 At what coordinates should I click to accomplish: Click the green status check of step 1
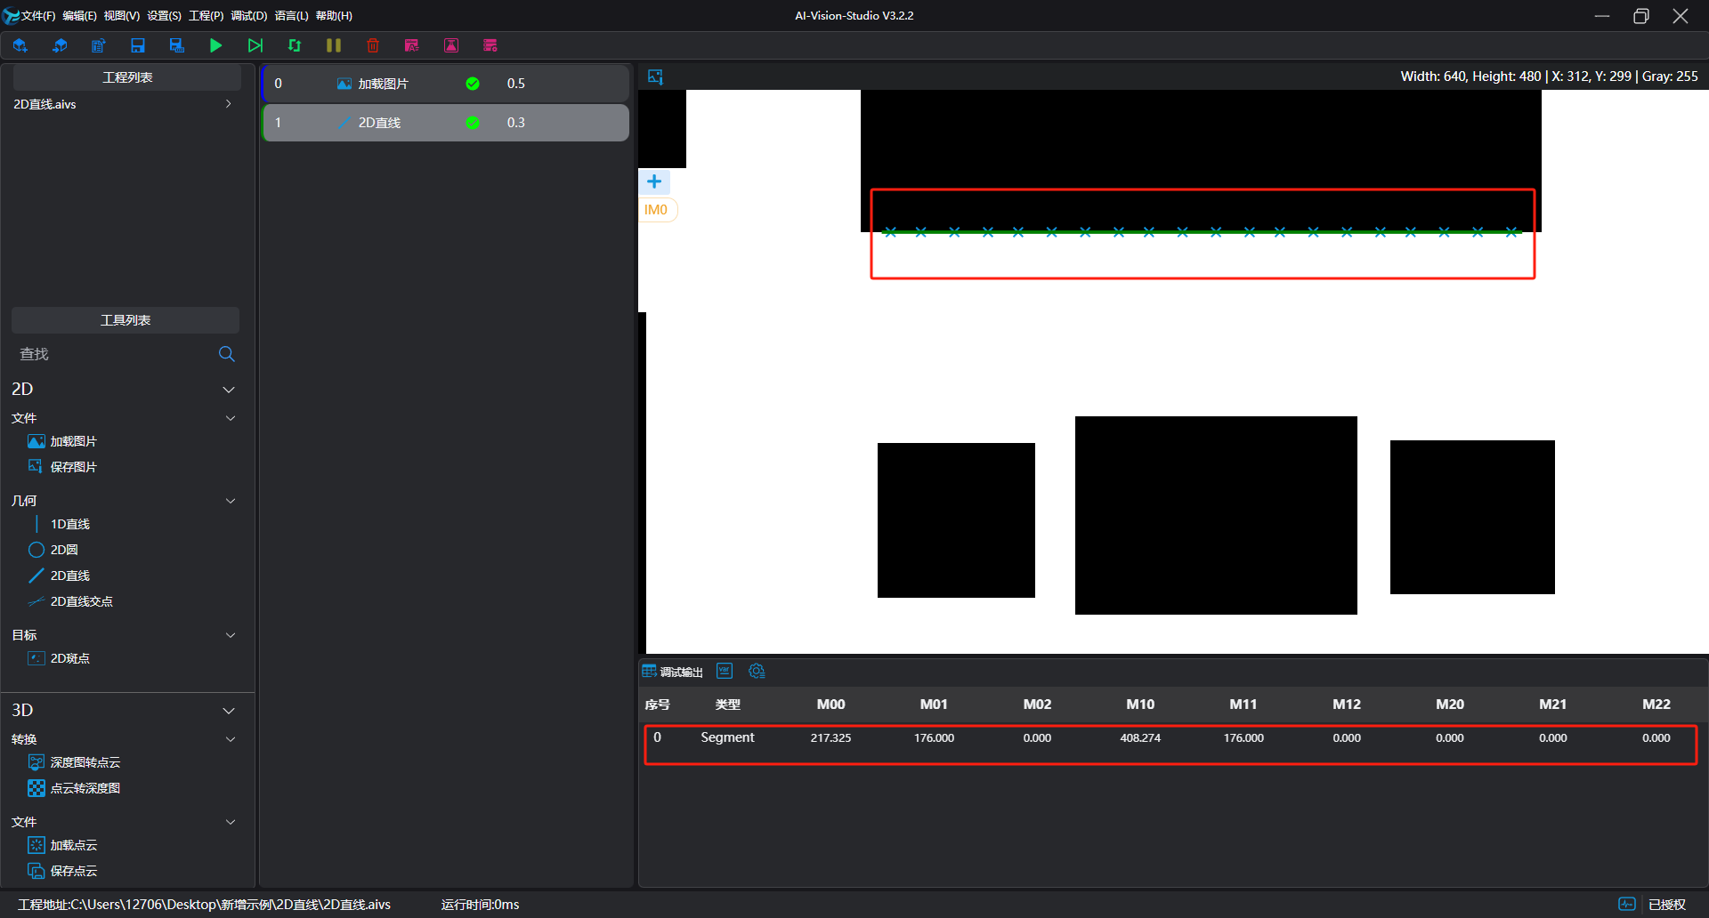473,123
